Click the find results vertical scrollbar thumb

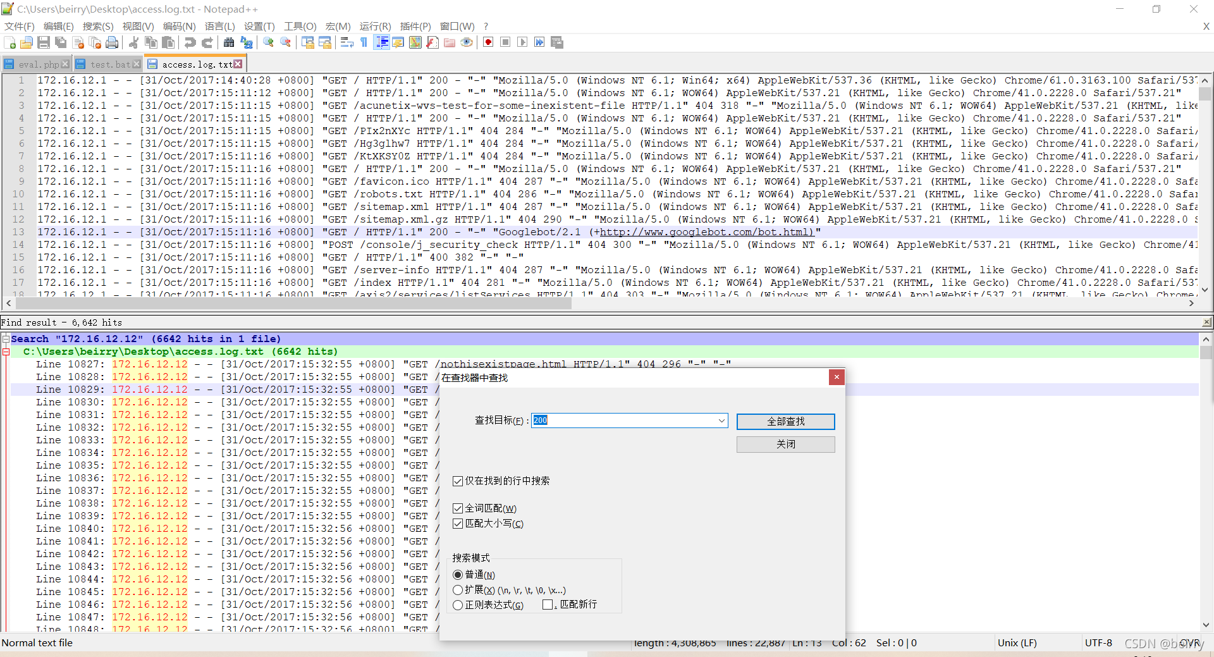point(1206,353)
